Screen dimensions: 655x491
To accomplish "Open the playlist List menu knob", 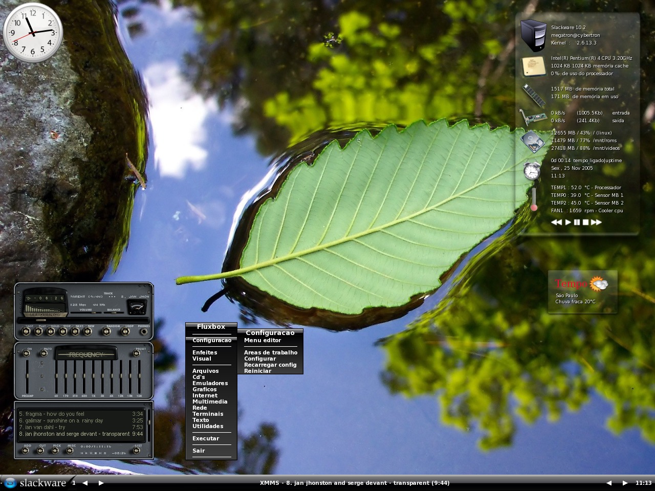I will coord(137,451).
